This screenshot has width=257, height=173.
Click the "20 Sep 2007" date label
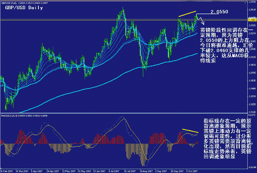click(177, 171)
